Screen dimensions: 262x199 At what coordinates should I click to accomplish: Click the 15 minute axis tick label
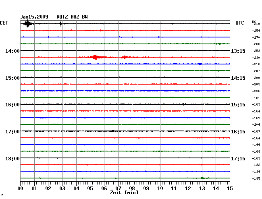point(230,188)
